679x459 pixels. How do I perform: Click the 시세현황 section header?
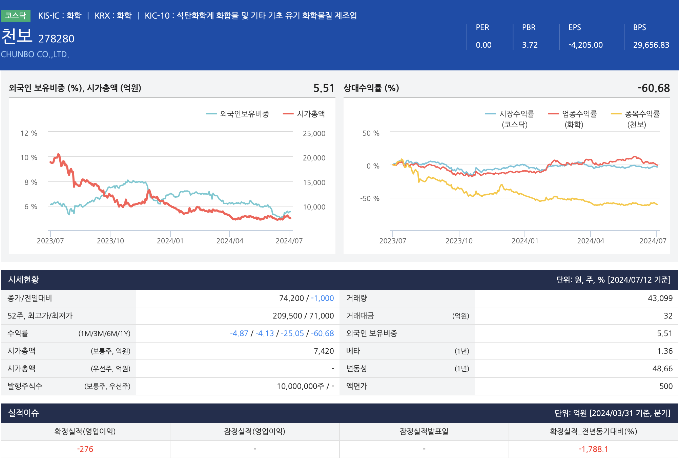click(x=24, y=280)
